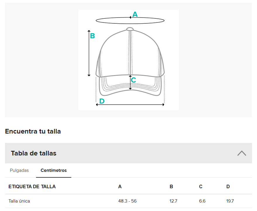Viewport: 257px width, 211px height.
Task: Click the A column header in table
Action: (120, 186)
